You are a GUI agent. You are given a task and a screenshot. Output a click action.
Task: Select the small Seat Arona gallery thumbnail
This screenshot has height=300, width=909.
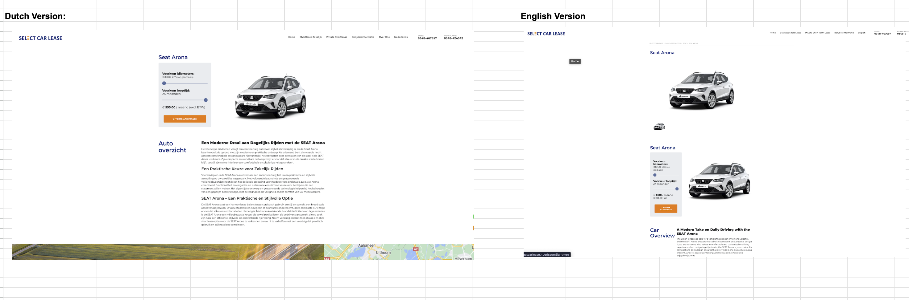pos(659,126)
